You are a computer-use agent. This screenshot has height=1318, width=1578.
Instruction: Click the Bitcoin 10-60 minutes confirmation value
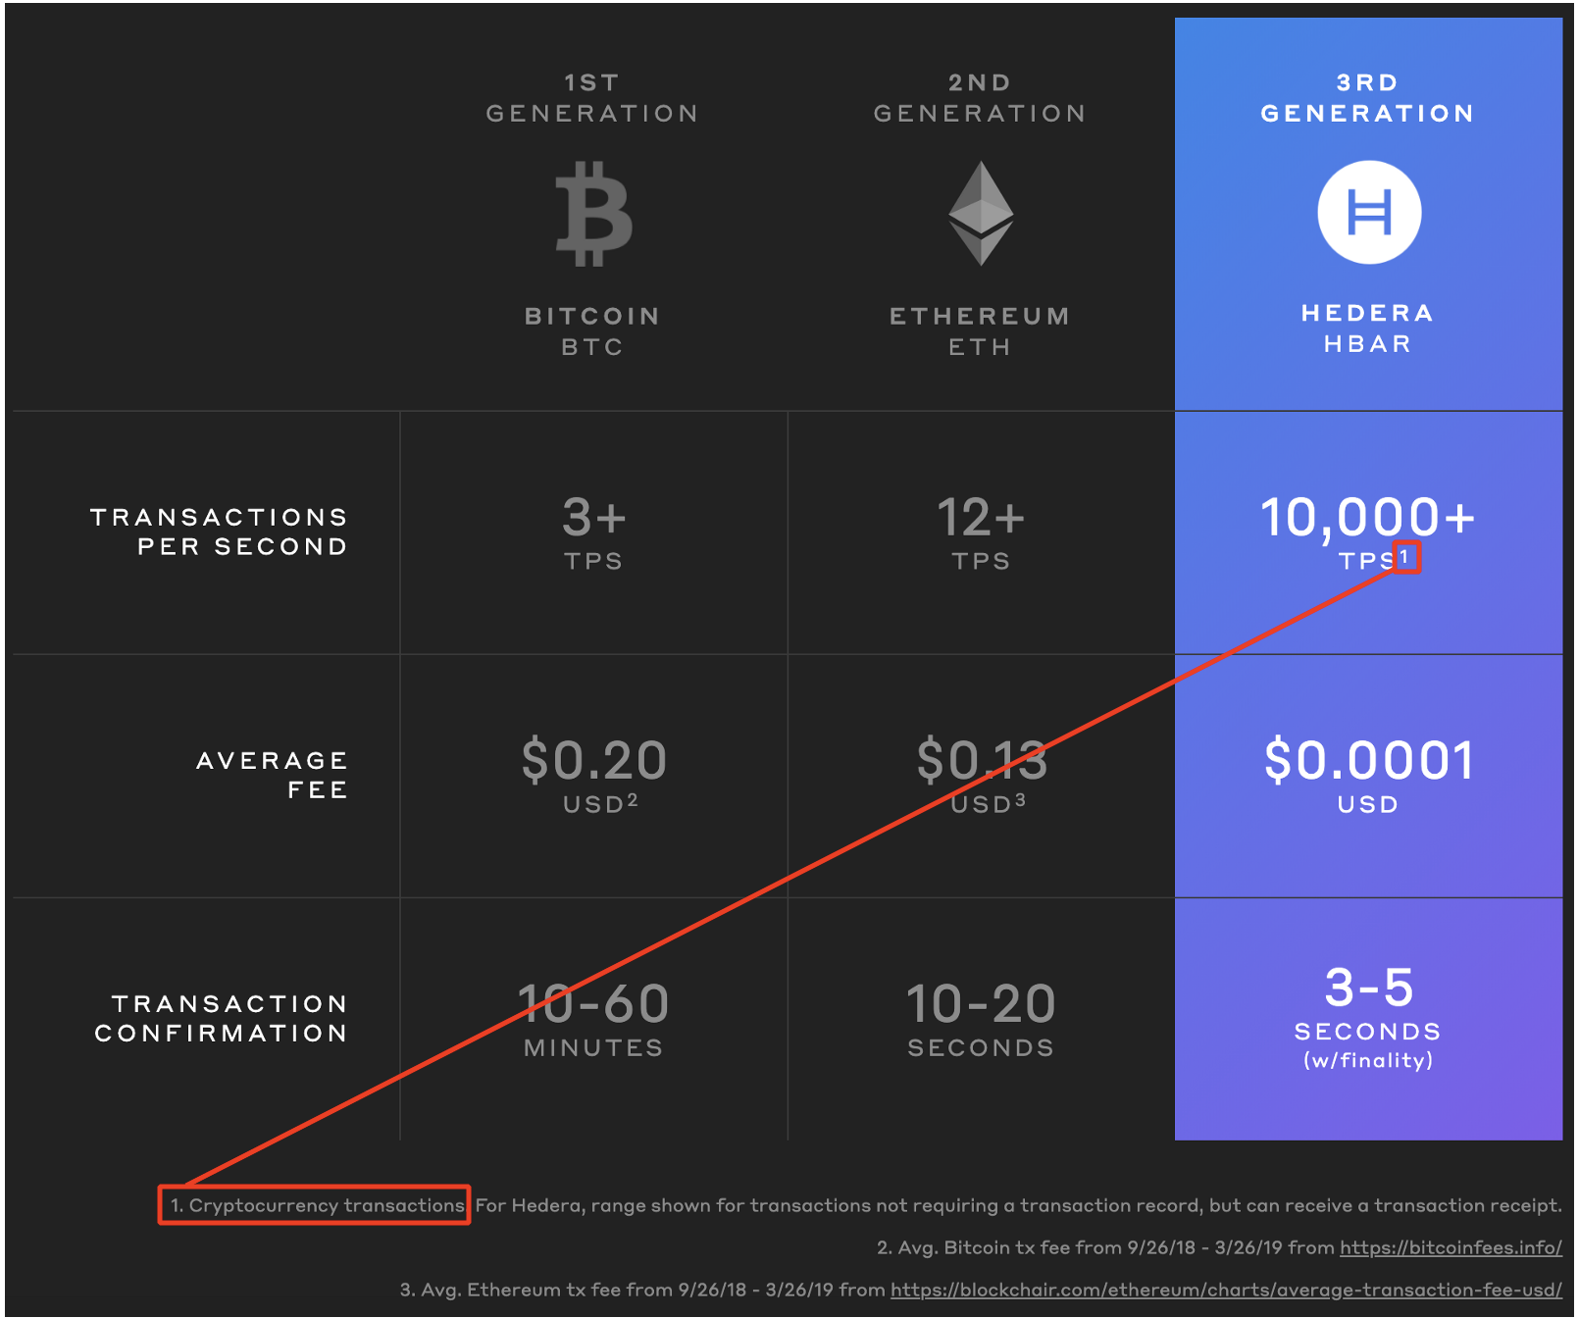(593, 1005)
